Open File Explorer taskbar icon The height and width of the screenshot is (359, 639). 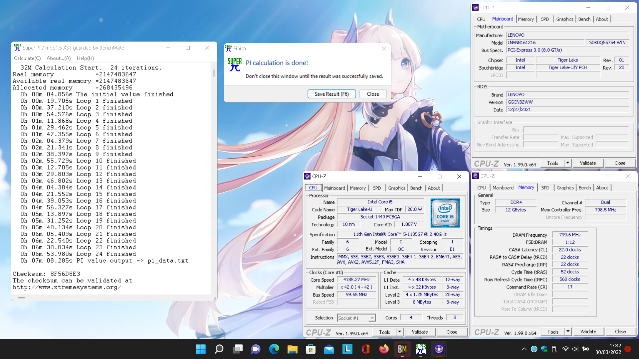tap(292, 349)
